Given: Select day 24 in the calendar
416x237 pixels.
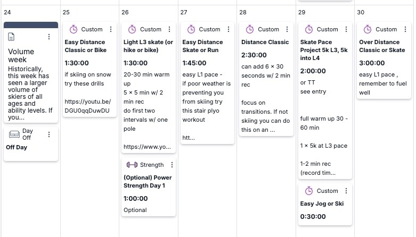Looking at the screenshot, I should pyautogui.click(x=7, y=12).
